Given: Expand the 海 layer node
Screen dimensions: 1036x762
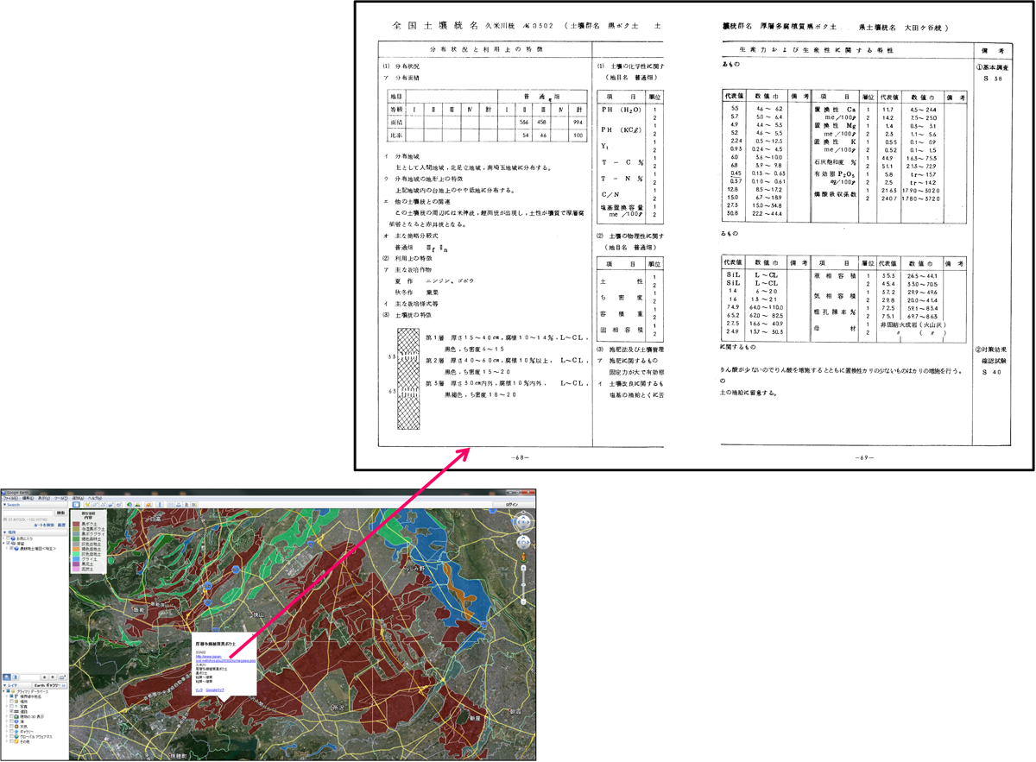Looking at the screenshot, I should coord(7,721).
